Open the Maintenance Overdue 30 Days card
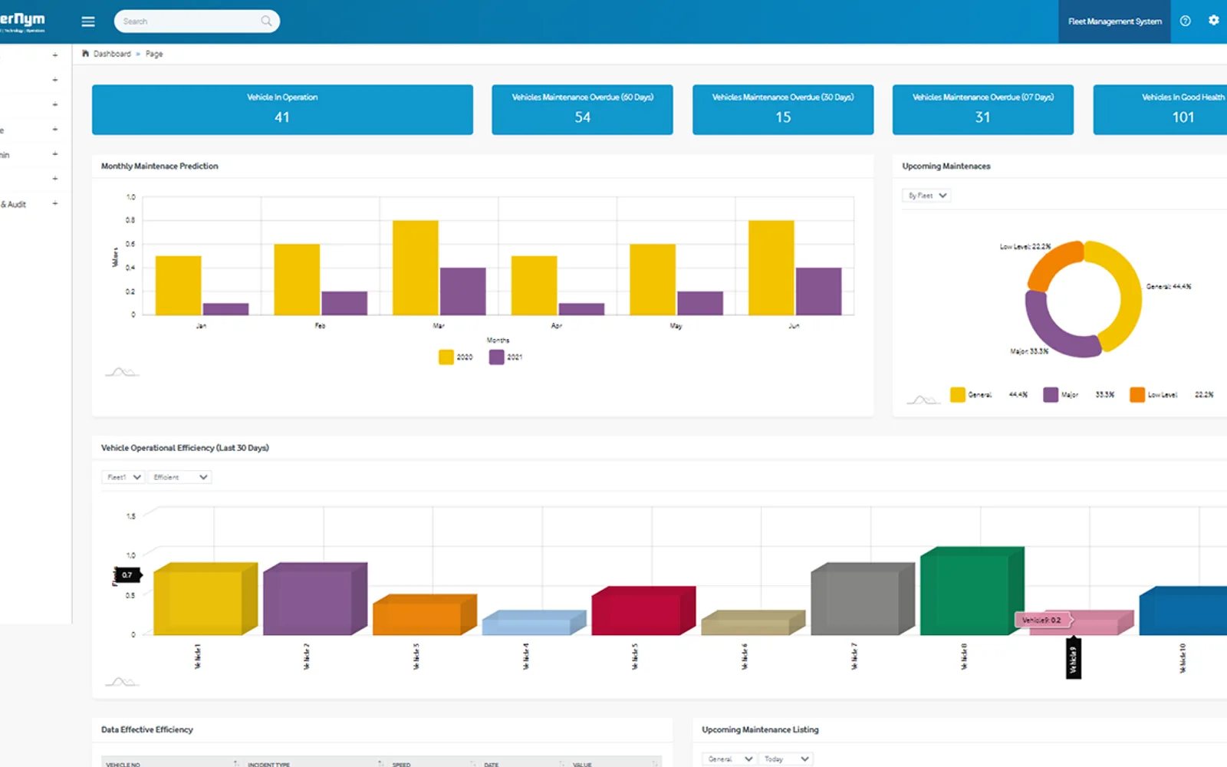This screenshot has width=1227, height=767. 783,110
